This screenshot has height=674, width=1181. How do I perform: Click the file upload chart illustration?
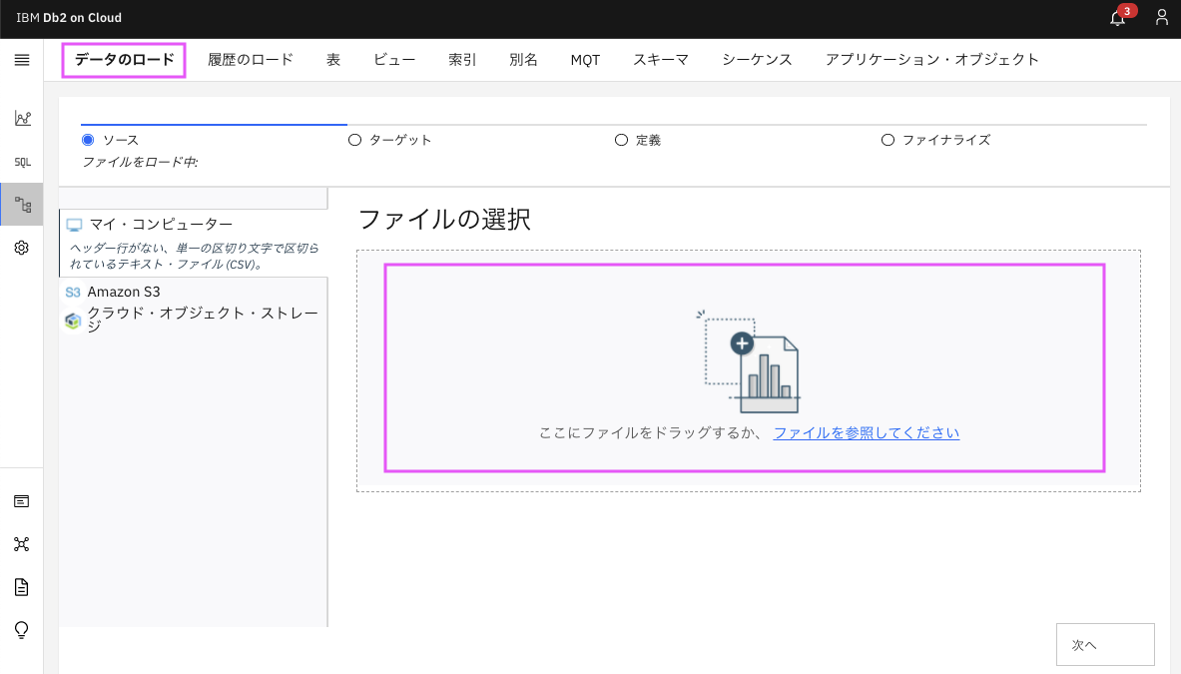pyautogui.click(x=749, y=362)
